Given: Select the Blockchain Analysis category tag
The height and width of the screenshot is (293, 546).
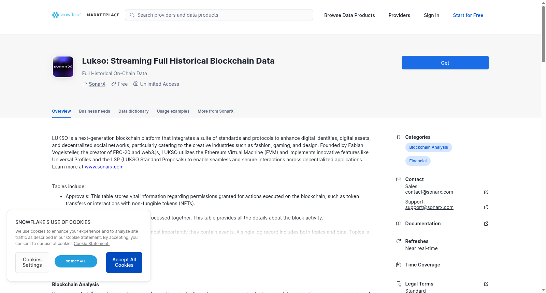Looking at the screenshot, I should point(429,147).
